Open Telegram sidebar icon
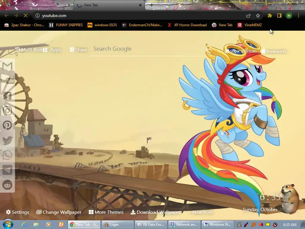This screenshot has width=305, height=229. [x=7, y=170]
